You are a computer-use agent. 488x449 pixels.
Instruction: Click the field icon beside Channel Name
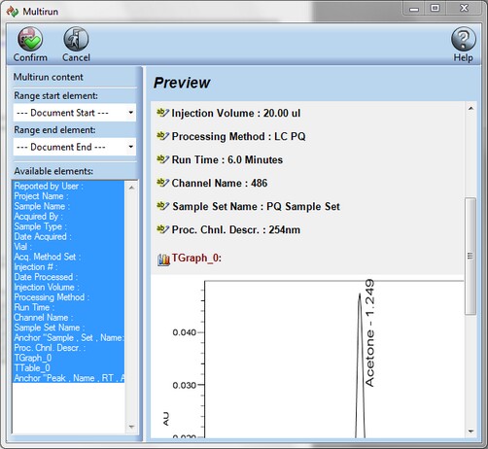coord(162,183)
